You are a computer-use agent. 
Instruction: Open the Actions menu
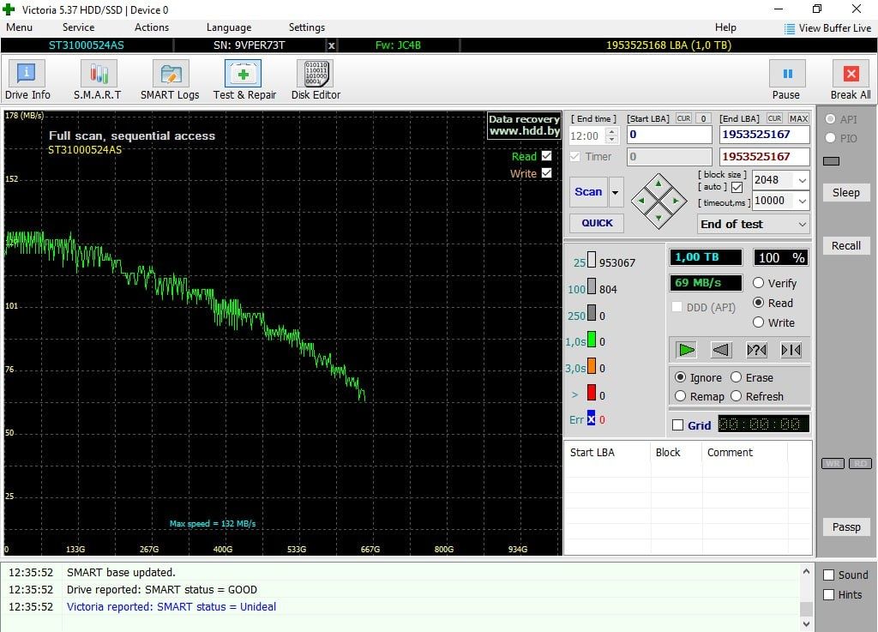tap(151, 27)
